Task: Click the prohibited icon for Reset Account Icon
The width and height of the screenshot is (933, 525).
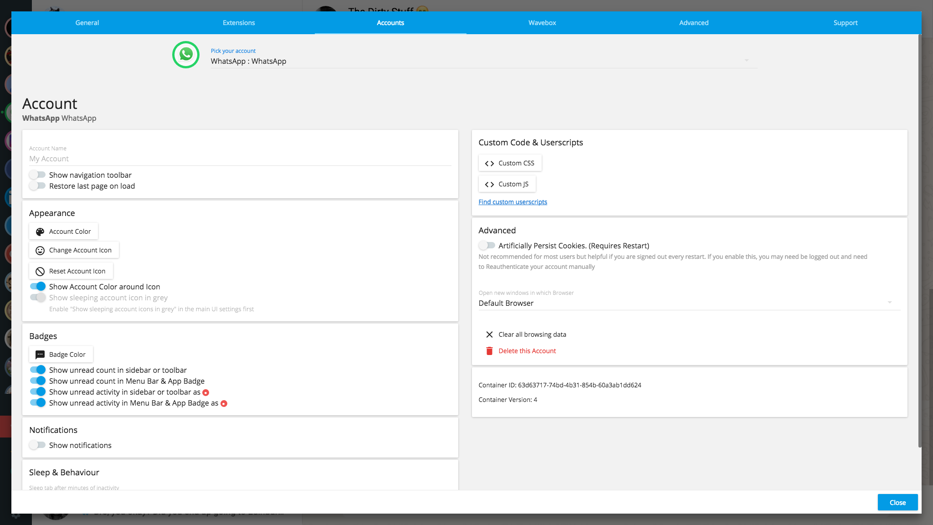Action: 40,271
